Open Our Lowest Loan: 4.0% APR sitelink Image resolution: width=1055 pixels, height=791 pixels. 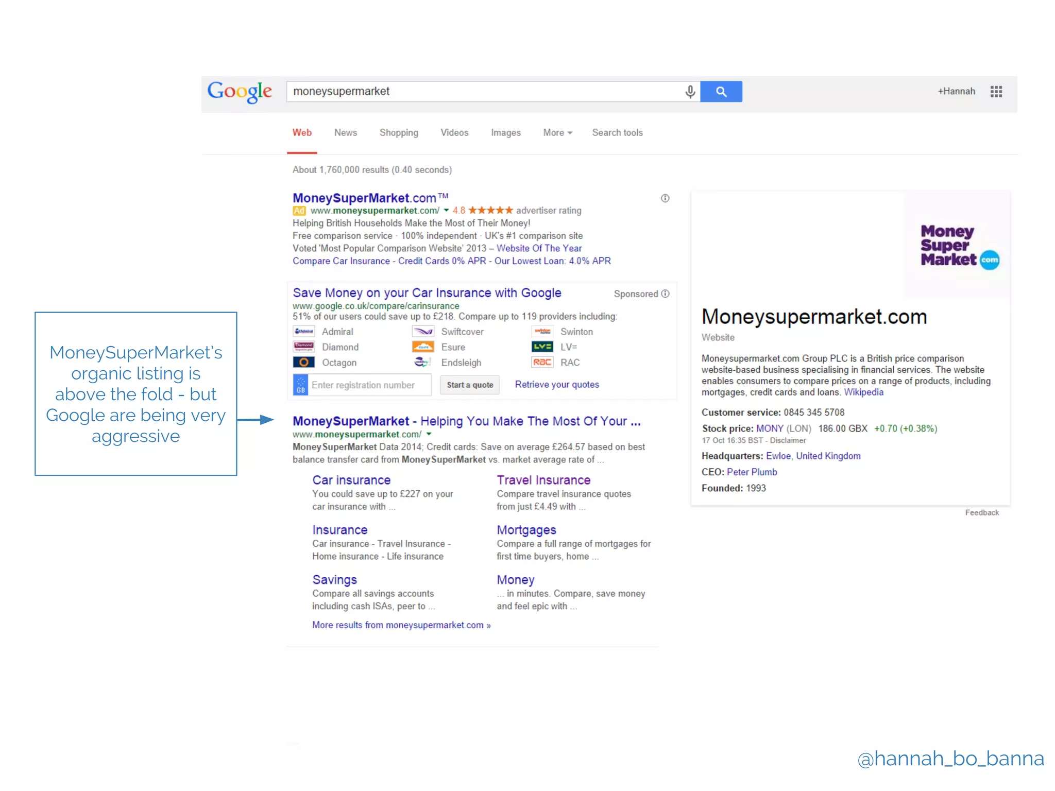pyautogui.click(x=553, y=261)
